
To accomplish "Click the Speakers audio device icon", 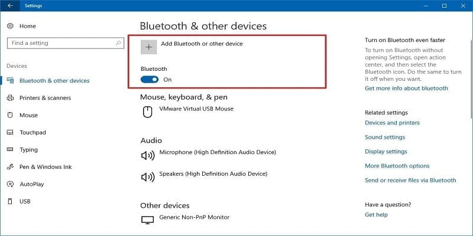I will [147, 176].
